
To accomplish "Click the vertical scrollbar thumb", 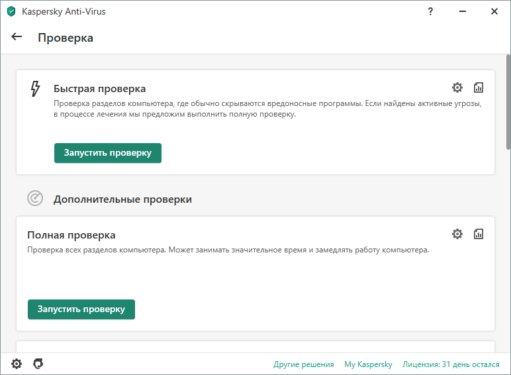I will click(x=508, y=103).
